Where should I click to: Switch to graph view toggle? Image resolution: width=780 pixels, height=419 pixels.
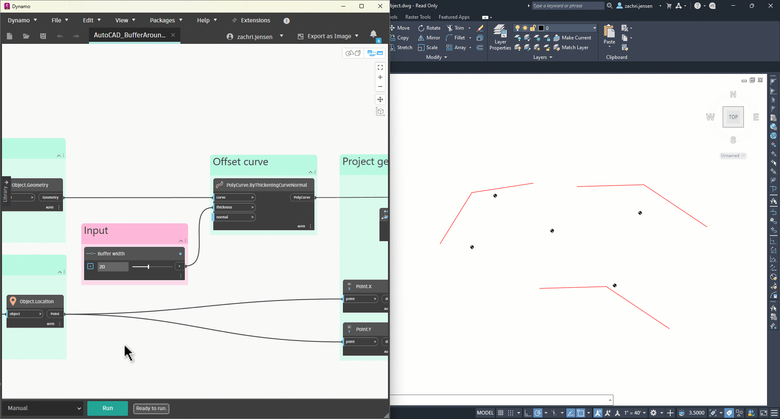pyautogui.click(x=375, y=53)
